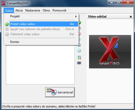This screenshot has width=135, height=110.
Task: Click the partially hidden move-up arrow icon
Action: (80, 45)
